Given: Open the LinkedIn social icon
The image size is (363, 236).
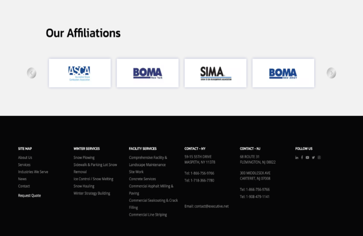Looking at the screenshot, I should pos(297,158).
